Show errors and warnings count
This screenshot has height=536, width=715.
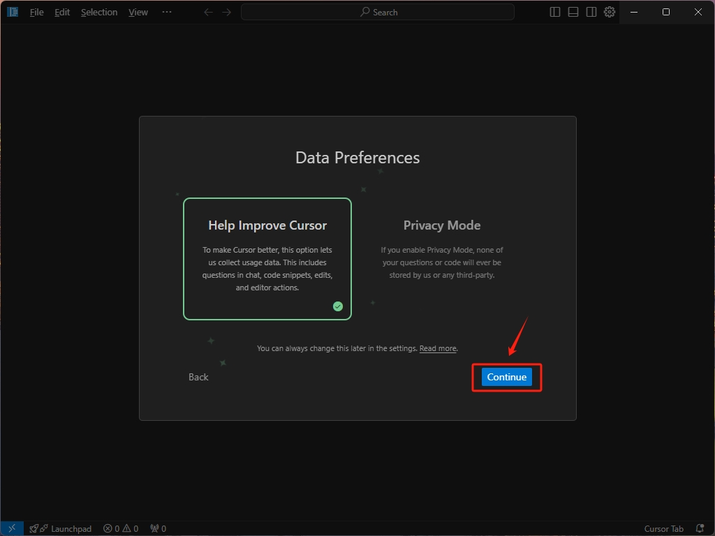coord(121,529)
